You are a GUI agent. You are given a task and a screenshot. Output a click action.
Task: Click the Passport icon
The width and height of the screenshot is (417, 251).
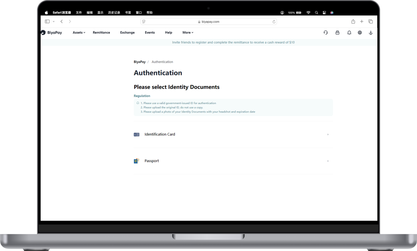pyautogui.click(x=137, y=161)
